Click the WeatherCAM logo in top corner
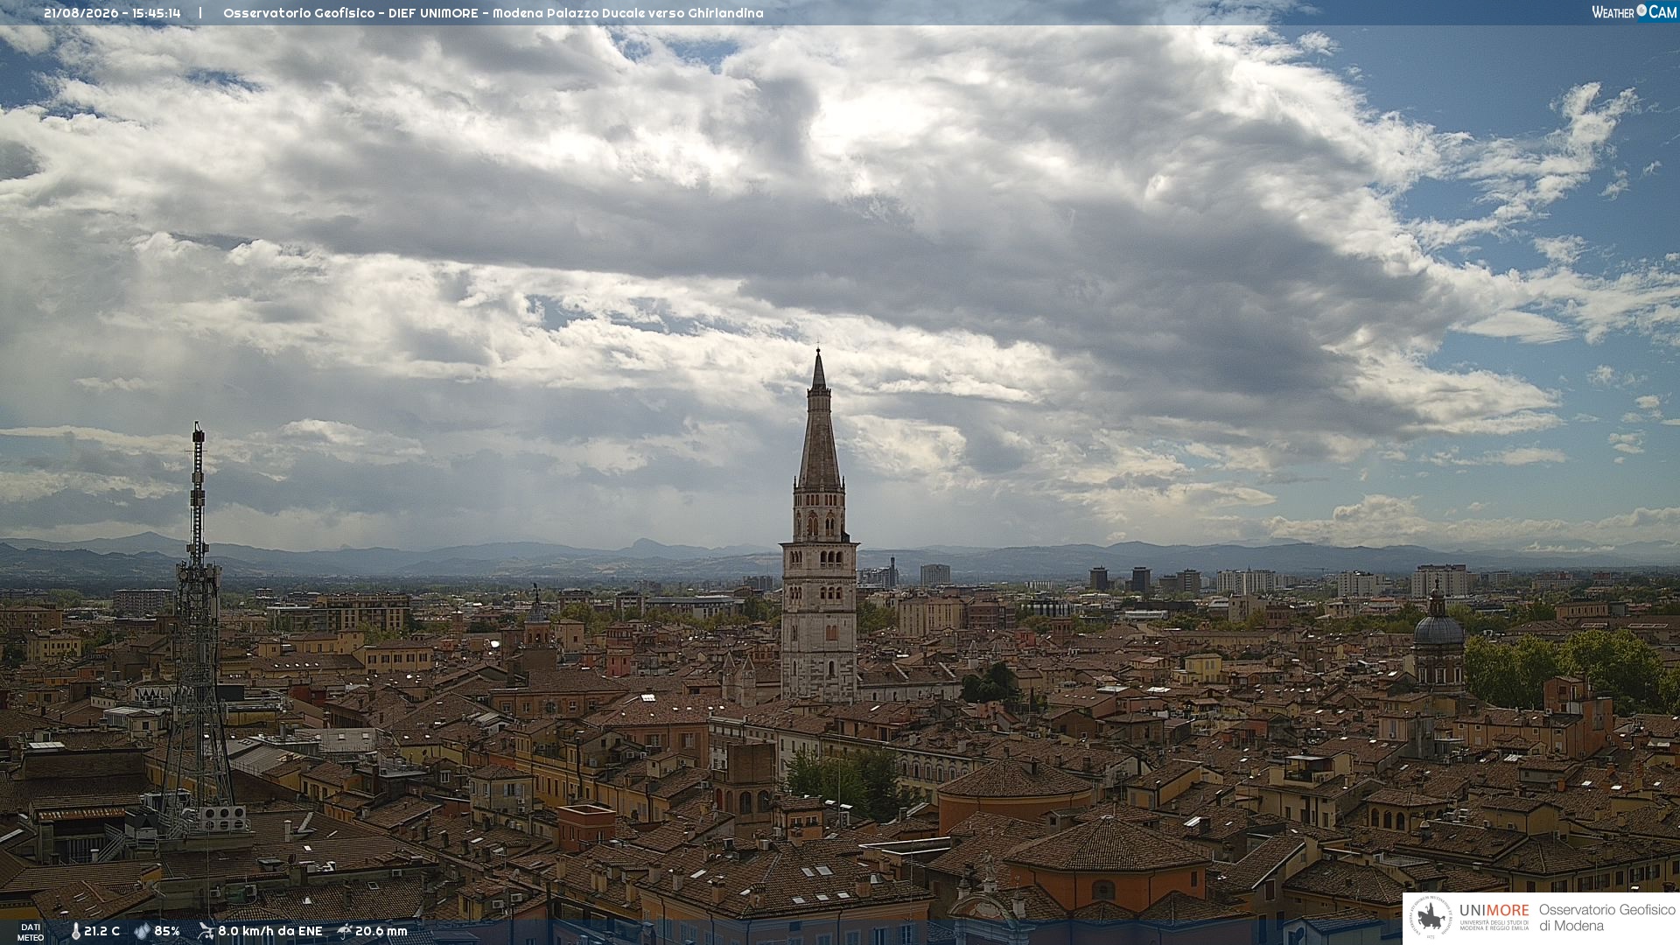The image size is (1680, 945). point(1634,12)
